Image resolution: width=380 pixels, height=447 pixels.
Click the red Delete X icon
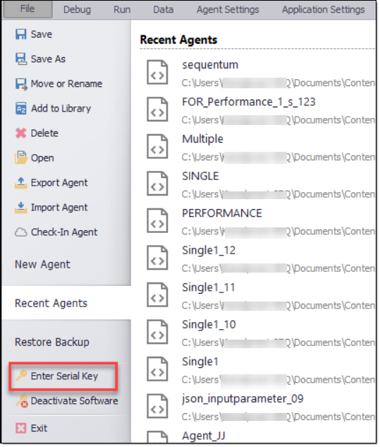point(20,133)
